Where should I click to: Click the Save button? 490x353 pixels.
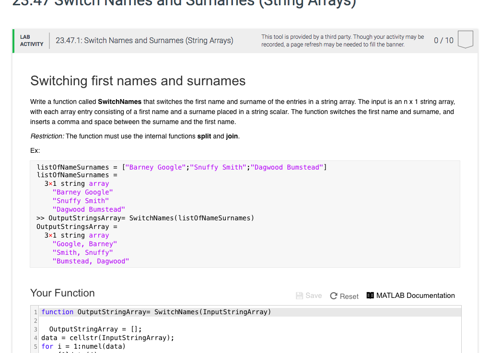308,296
